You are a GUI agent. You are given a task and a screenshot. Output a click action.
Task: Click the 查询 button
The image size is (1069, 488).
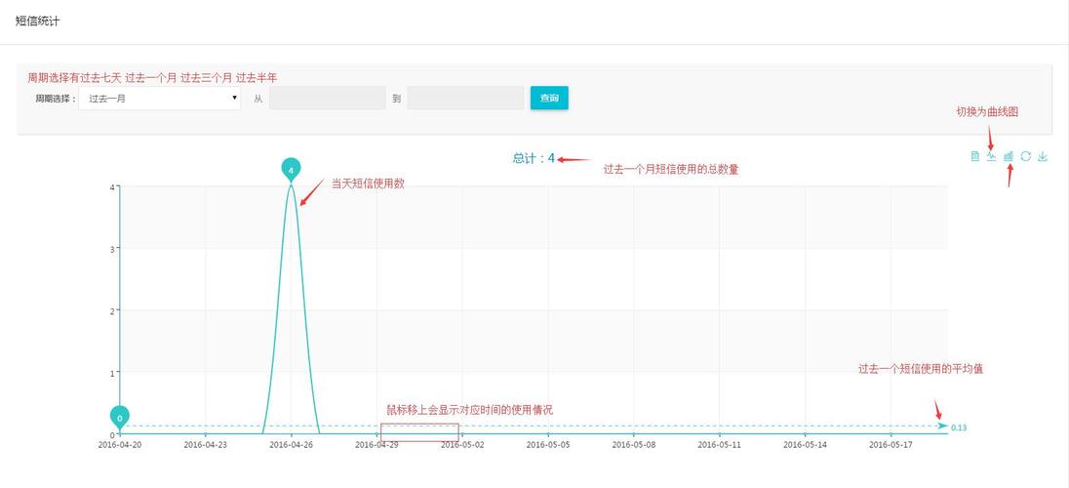549,99
